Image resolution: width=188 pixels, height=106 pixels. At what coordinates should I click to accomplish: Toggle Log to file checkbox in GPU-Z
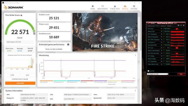coord(148,71)
